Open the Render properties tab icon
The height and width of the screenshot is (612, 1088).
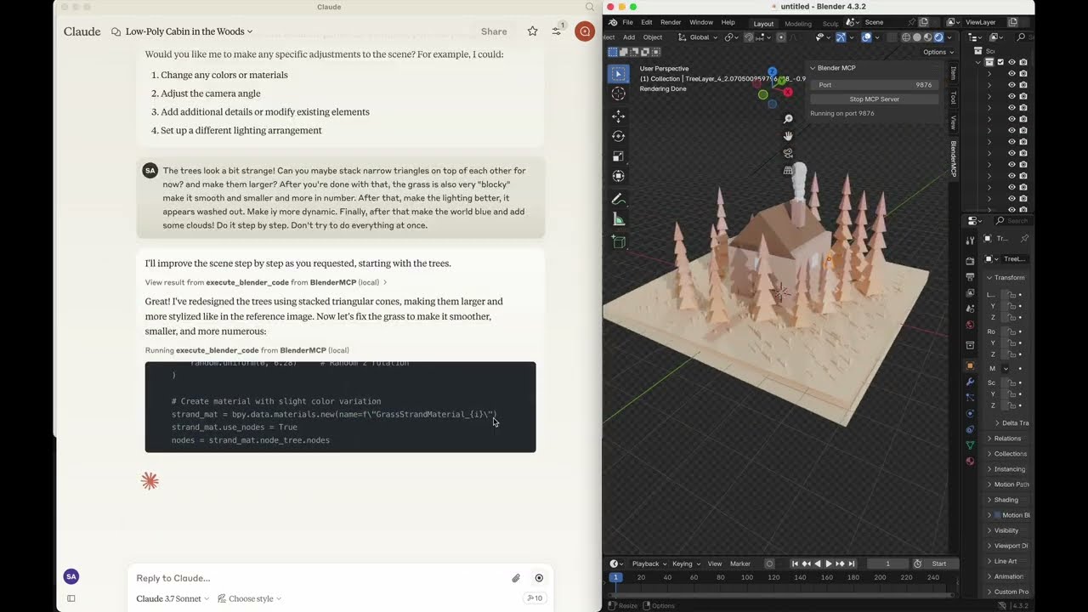tap(970, 261)
